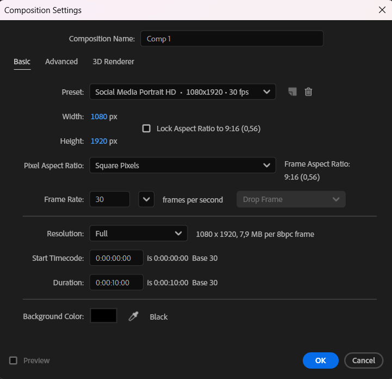
Task: Click the save preset icon
Action: [293, 92]
